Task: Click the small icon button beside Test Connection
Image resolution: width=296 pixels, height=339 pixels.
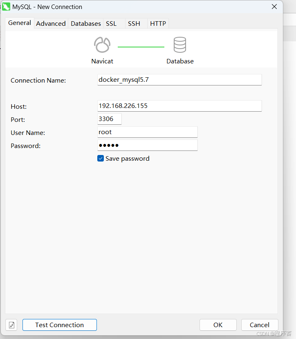Action: [x=11, y=325]
